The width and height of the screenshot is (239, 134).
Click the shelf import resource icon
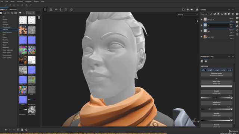coord(15,13)
